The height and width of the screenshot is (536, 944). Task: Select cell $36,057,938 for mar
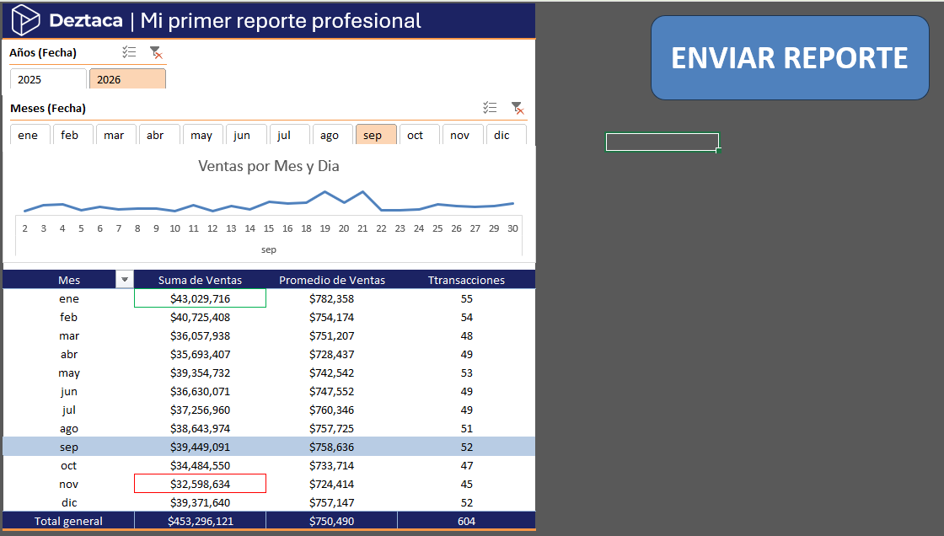200,336
